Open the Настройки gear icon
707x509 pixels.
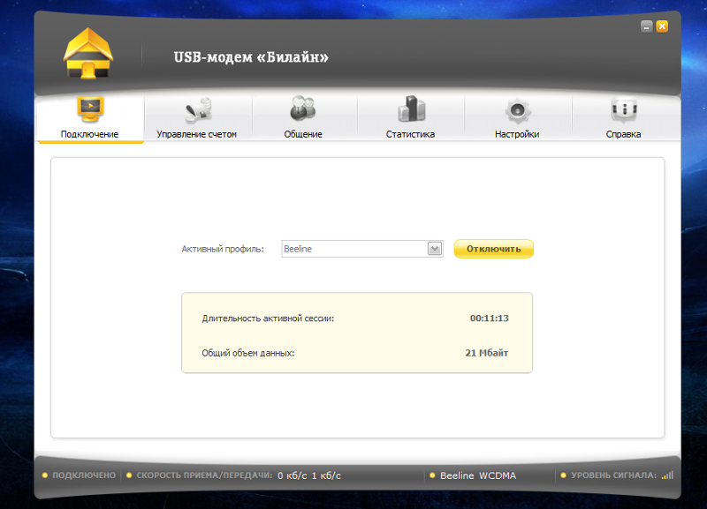click(x=518, y=111)
